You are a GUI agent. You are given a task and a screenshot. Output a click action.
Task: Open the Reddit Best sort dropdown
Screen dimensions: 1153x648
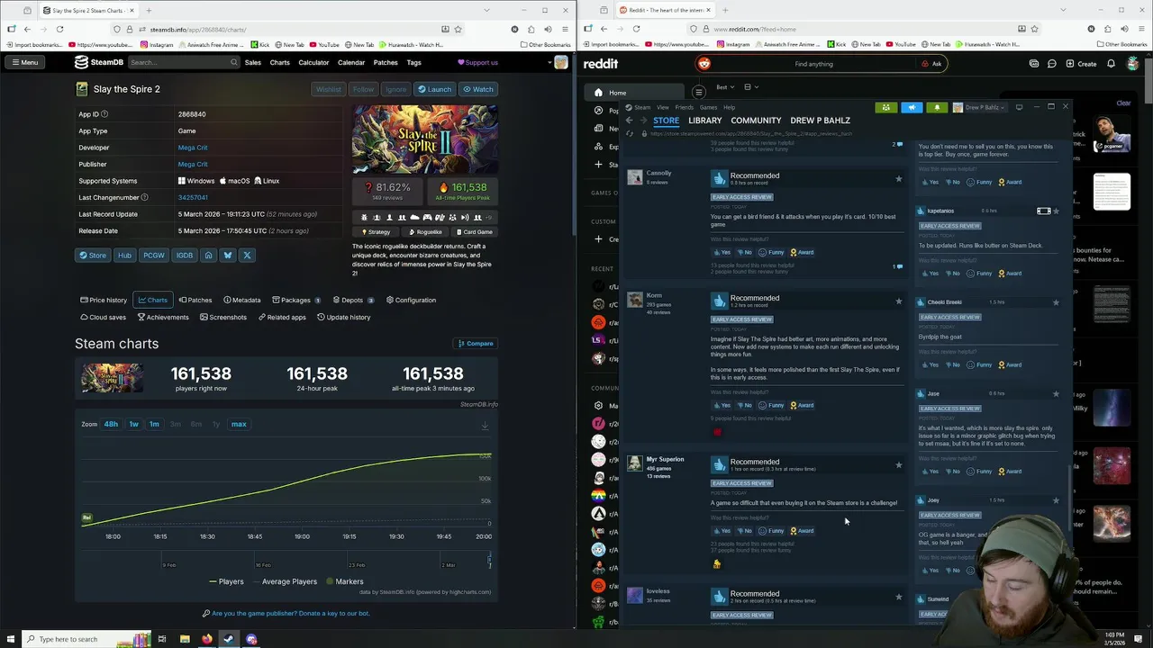724,87
